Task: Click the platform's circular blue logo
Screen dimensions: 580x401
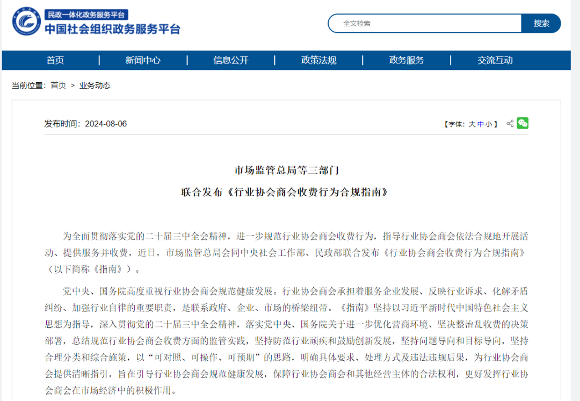Action: [x=26, y=22]
